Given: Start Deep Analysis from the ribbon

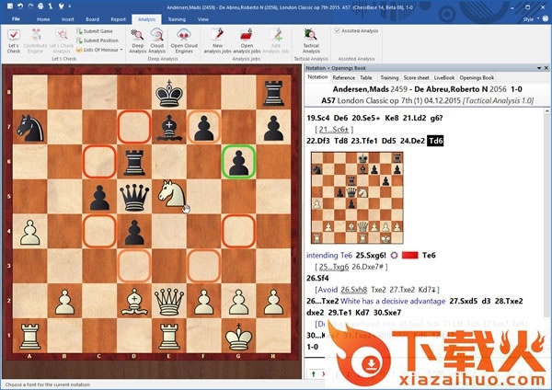Looking at the screenshot, I should [x=137, y=41].
